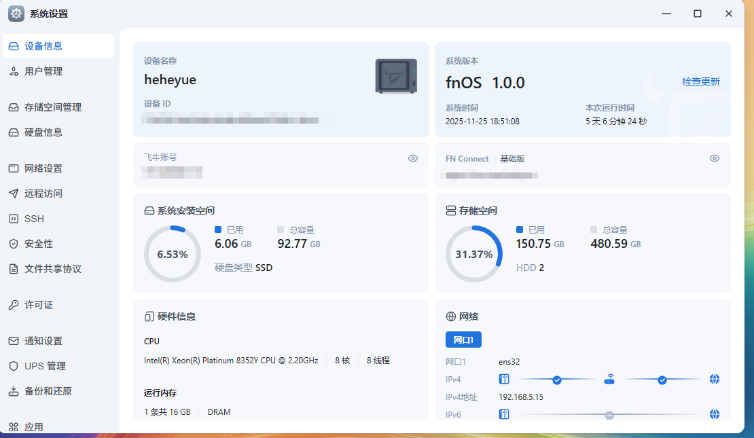Click the 8 线程 thread count

[378, 361]
